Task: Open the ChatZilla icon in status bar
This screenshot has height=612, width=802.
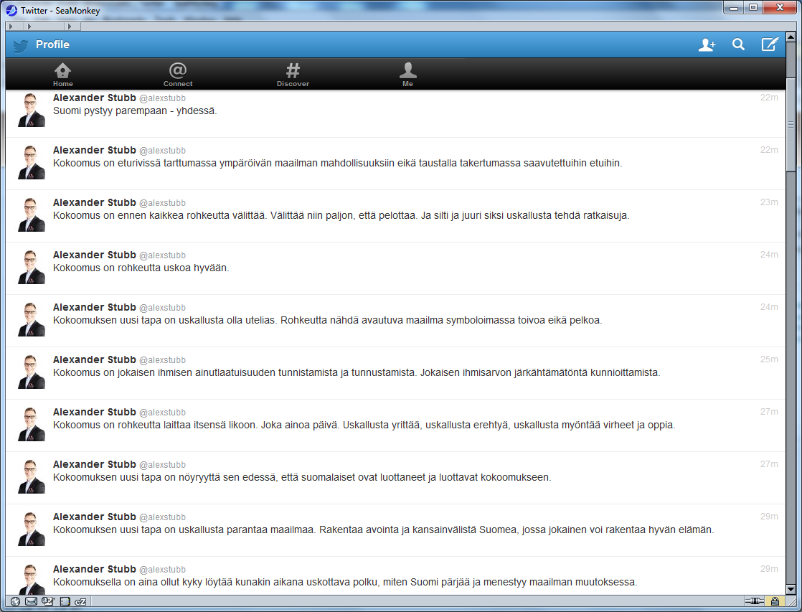Action: [80, 601]
